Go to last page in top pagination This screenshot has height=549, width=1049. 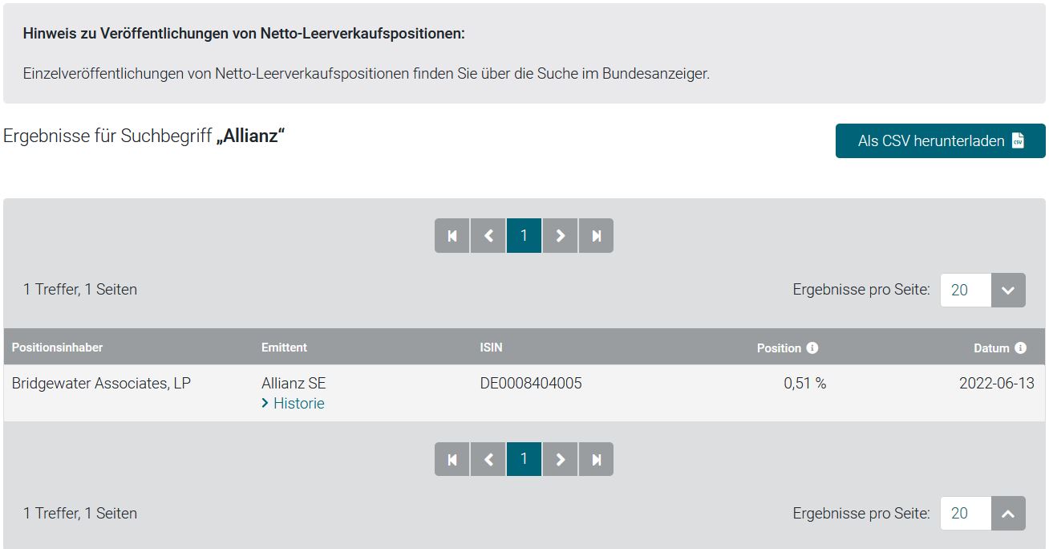click(596, 236)
